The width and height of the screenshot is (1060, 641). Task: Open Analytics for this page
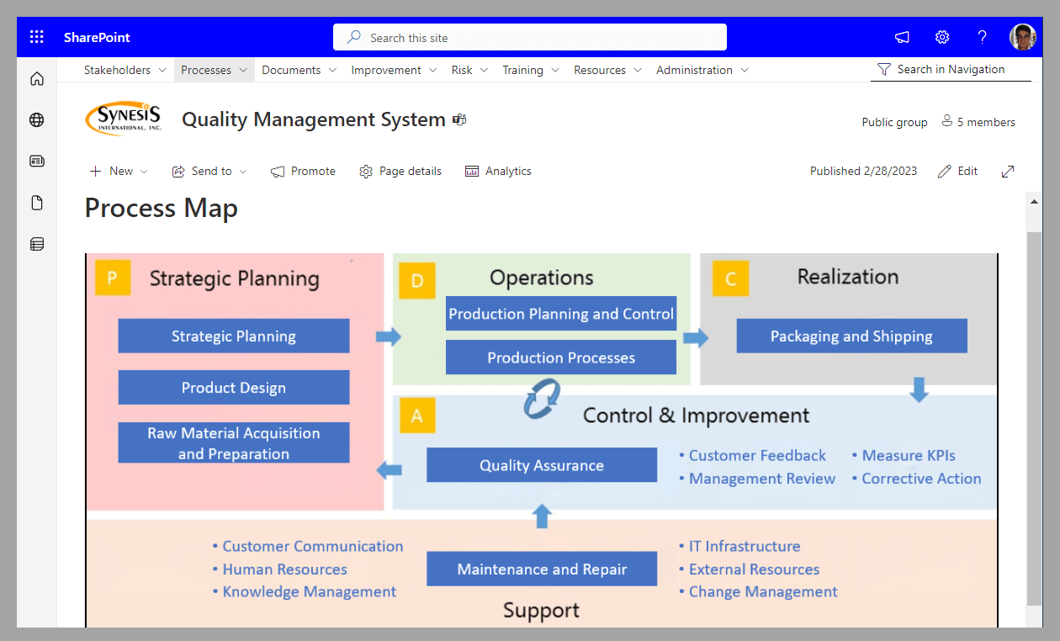tap(498, 172)
